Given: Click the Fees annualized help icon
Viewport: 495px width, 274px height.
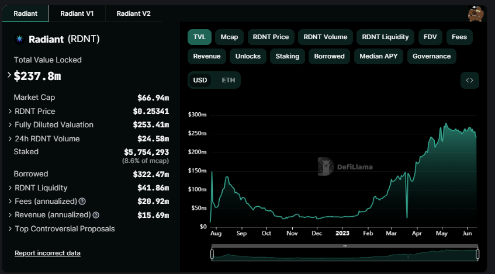Looking at the screenshot, I should (82, 202).
